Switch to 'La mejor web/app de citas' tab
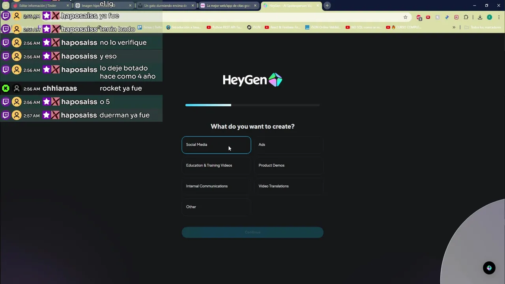Viewport: 505px width, 284px height. coord(228,6)
